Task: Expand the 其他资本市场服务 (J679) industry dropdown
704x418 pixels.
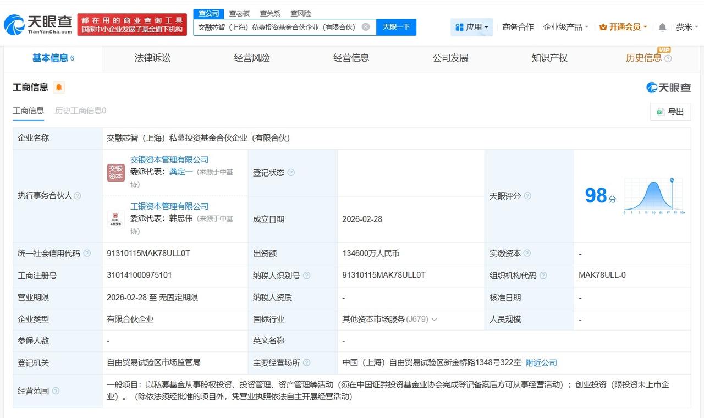Action: click(x=435, y=319)
